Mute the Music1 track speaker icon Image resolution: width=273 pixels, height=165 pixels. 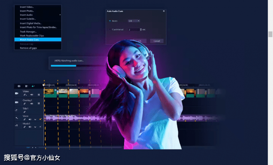tap(30, 127)
